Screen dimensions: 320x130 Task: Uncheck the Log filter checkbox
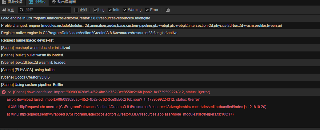pyautogui.click(x=95, y=10)
